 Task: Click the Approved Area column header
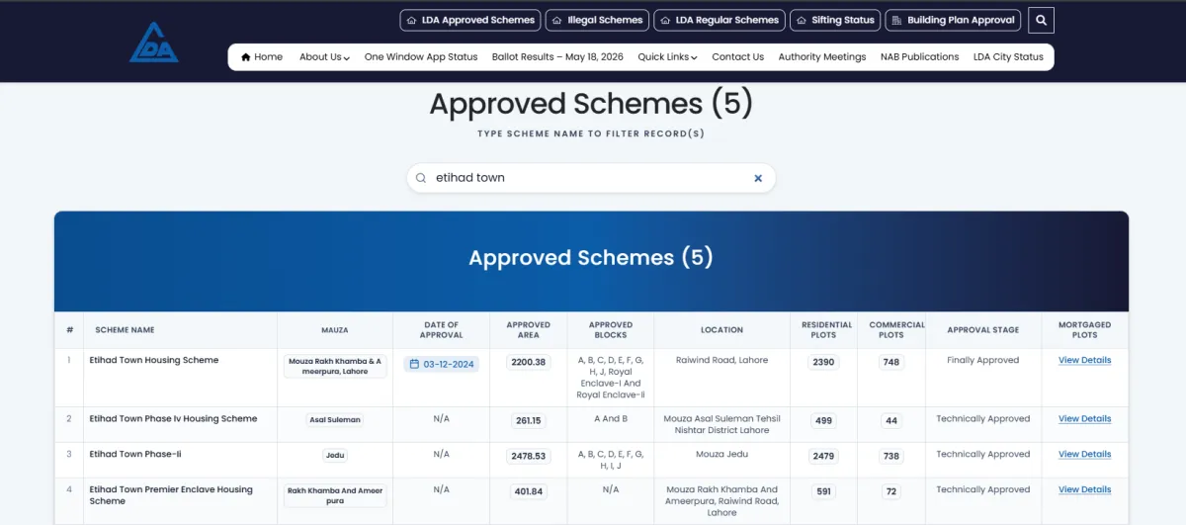coord(528,330)
